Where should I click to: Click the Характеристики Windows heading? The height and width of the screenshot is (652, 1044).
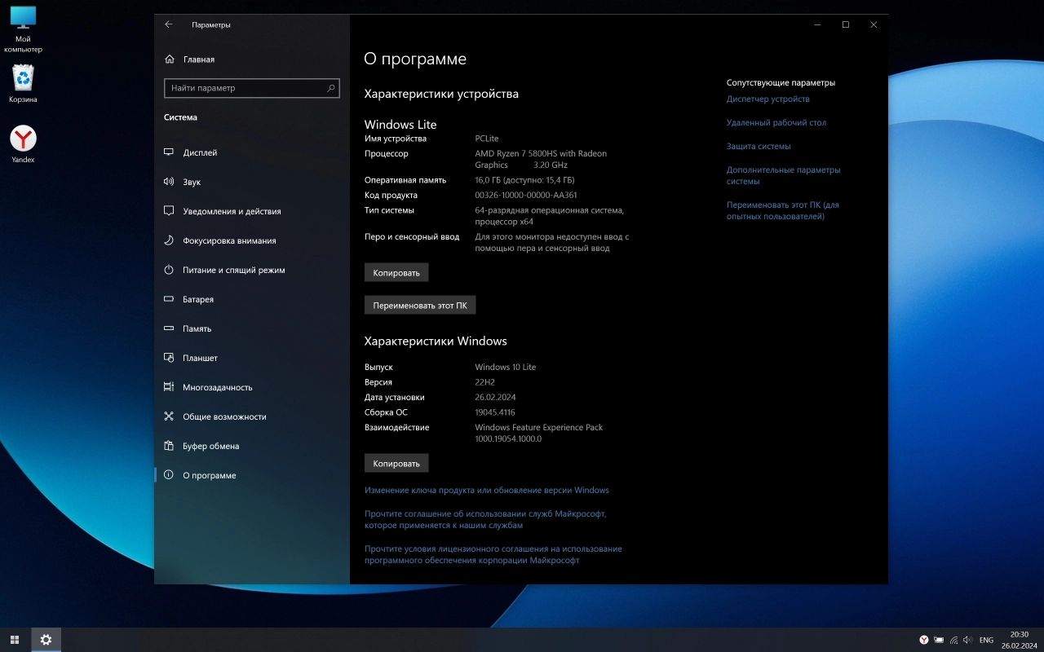coord(436,341)
